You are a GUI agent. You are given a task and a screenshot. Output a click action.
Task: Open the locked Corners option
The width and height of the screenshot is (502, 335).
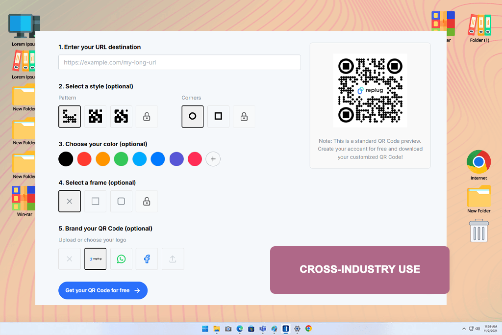tap(244, 117)
